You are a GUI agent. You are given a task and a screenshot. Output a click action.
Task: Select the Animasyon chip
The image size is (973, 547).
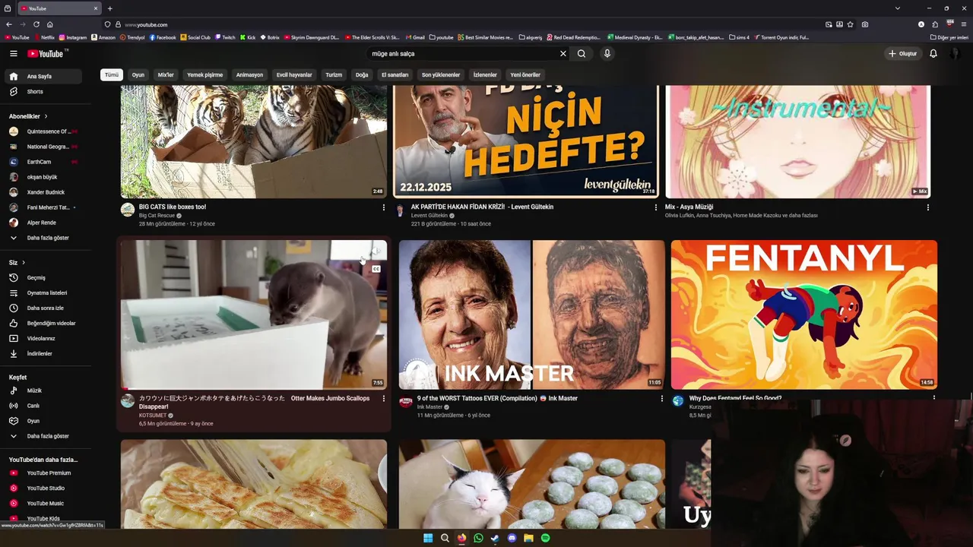pyautogui.click(x=249, y=75)
